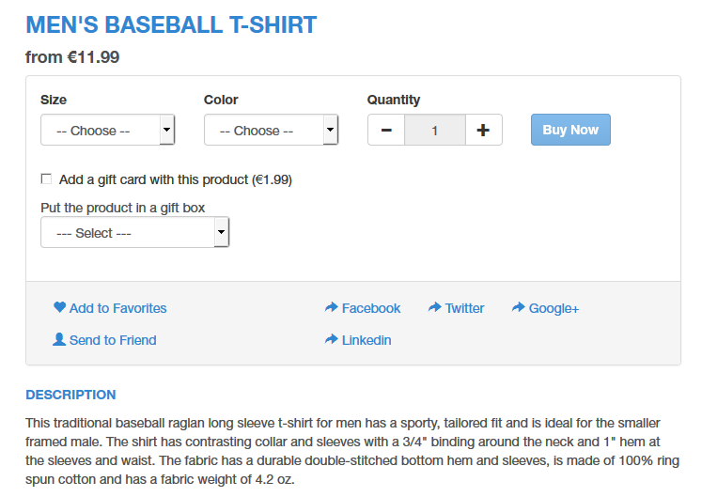Screen dimensions: 717x497
Task: Share via the Linkedin link
Action: pos(366,340)
